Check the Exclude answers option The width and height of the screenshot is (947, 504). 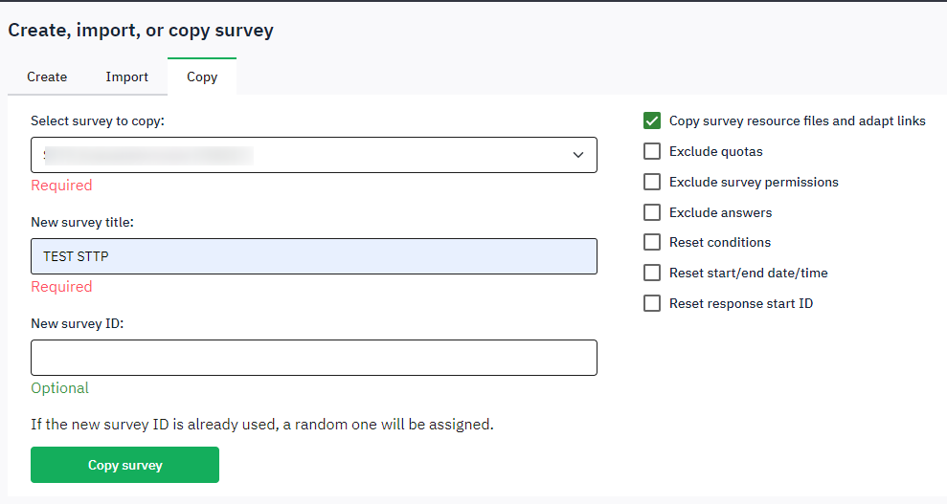point(652,212)
